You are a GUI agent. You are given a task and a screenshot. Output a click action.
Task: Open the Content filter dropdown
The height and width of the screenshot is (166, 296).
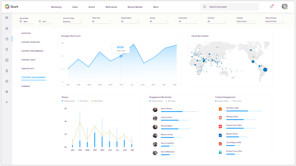point(217,22)
